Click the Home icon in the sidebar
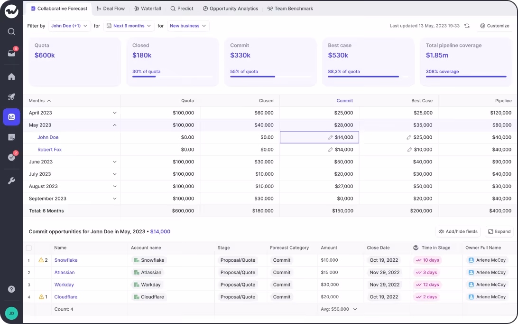 (x=11, y=76)
